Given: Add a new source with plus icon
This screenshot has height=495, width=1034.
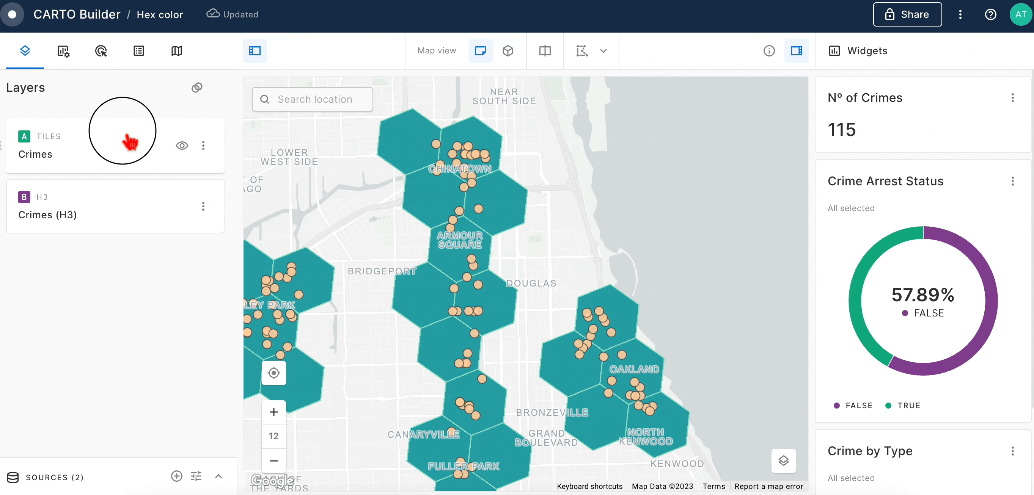Looking at the screenshot, I should click(177, 476).
